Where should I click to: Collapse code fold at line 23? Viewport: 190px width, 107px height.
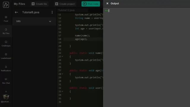point(62,56)
